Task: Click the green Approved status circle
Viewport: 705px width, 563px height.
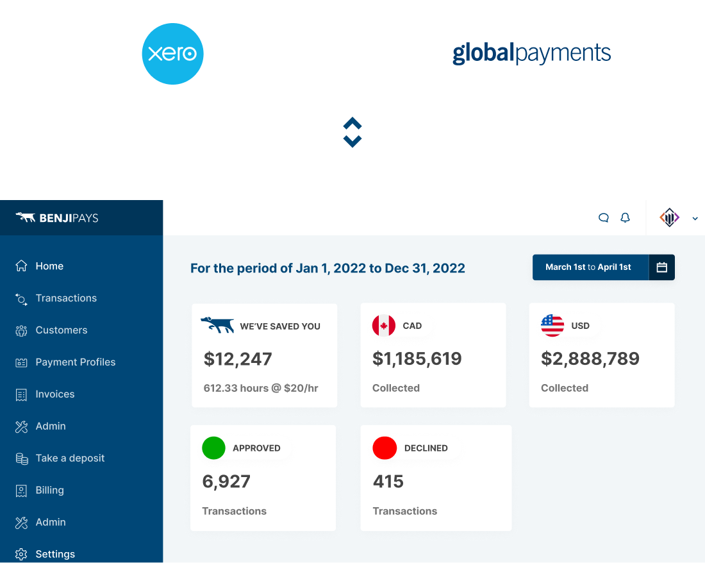Action: click(213, 448)
